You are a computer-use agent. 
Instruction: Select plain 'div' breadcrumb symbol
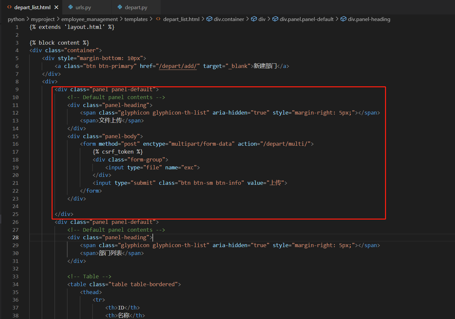tap(262, 19)
